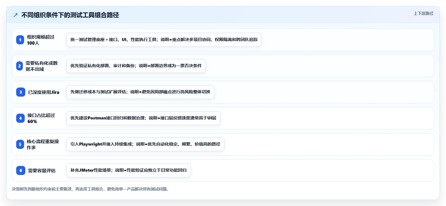446x206 pixels.
Task: Select the 组织规模超过100人 condition
Action: (41, 40)
